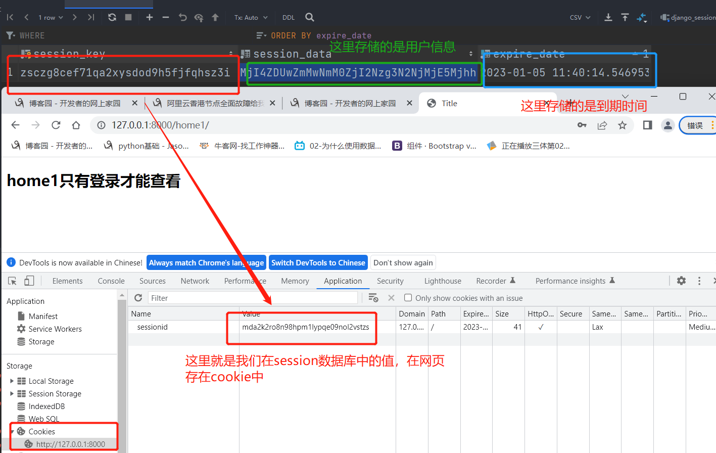The width and height of the screenshot is (716, 453).
Task: Go to next page of results
Action: pyautogui.click(x=75, y=17)
